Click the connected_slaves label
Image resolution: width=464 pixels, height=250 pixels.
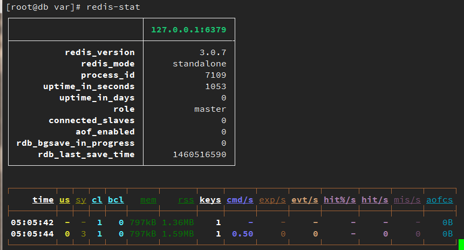[91, 120]
